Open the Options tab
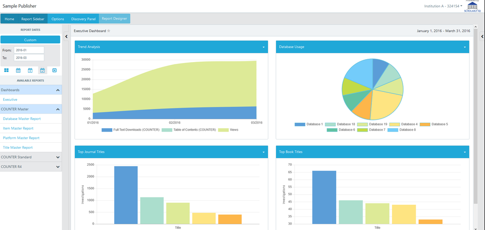Viewport: 485px width, 230px height. (x=58, y=19)
